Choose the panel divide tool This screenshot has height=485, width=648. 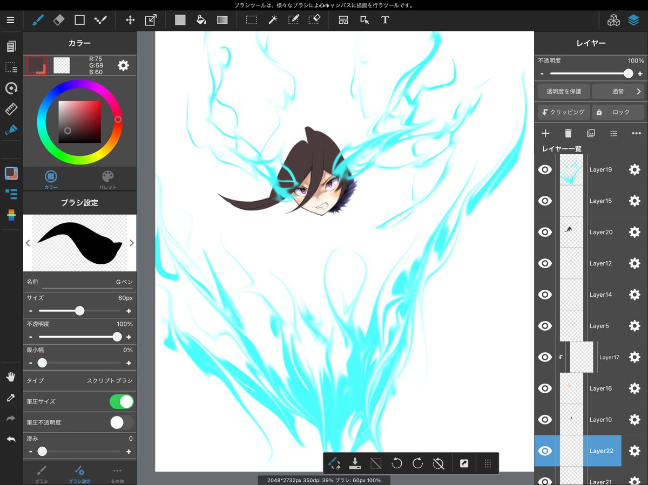[343, 21]
